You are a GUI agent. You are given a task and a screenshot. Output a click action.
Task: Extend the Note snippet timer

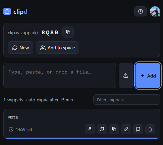click(x=102, y=129)
